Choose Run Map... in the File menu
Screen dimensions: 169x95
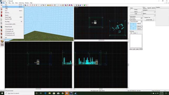tap(13, 22)
